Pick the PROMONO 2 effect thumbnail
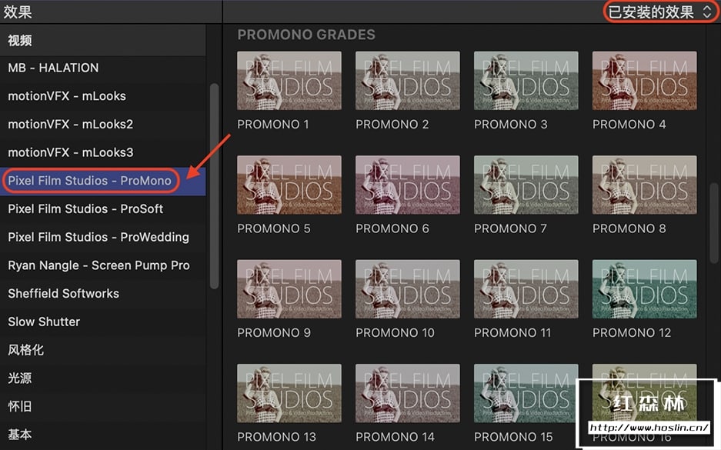 [x=407, y=81]
